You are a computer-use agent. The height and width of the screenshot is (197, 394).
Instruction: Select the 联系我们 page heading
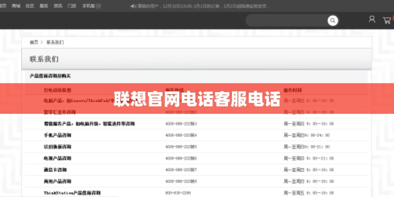click(x=44, y=59)
